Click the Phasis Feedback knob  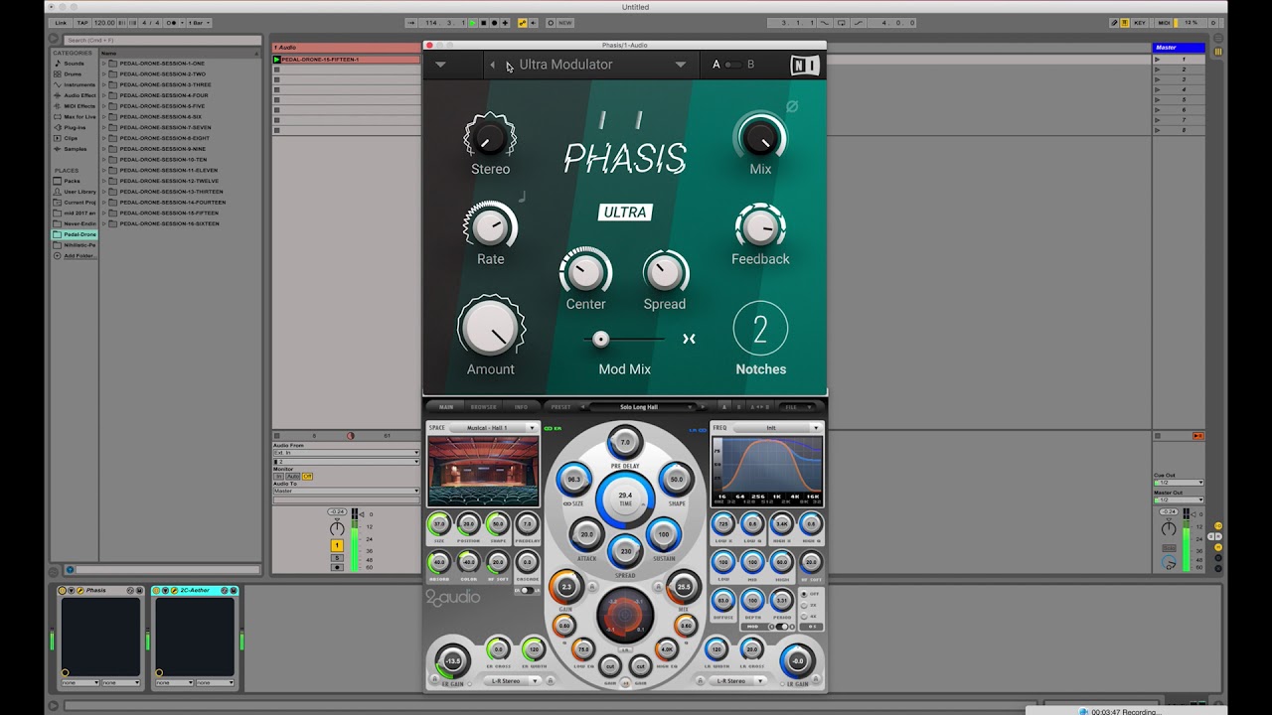coord(760,227)
